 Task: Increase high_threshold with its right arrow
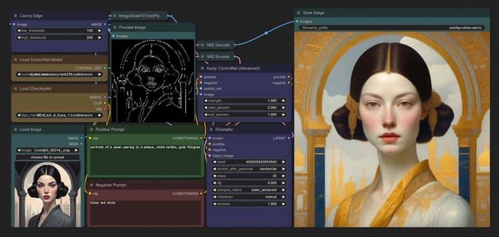click(x=99, y=38)
